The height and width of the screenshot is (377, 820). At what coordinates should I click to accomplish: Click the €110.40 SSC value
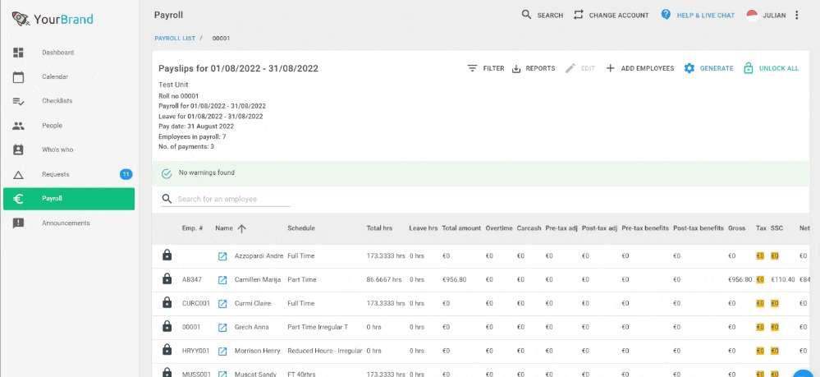(x=783, y=279)
